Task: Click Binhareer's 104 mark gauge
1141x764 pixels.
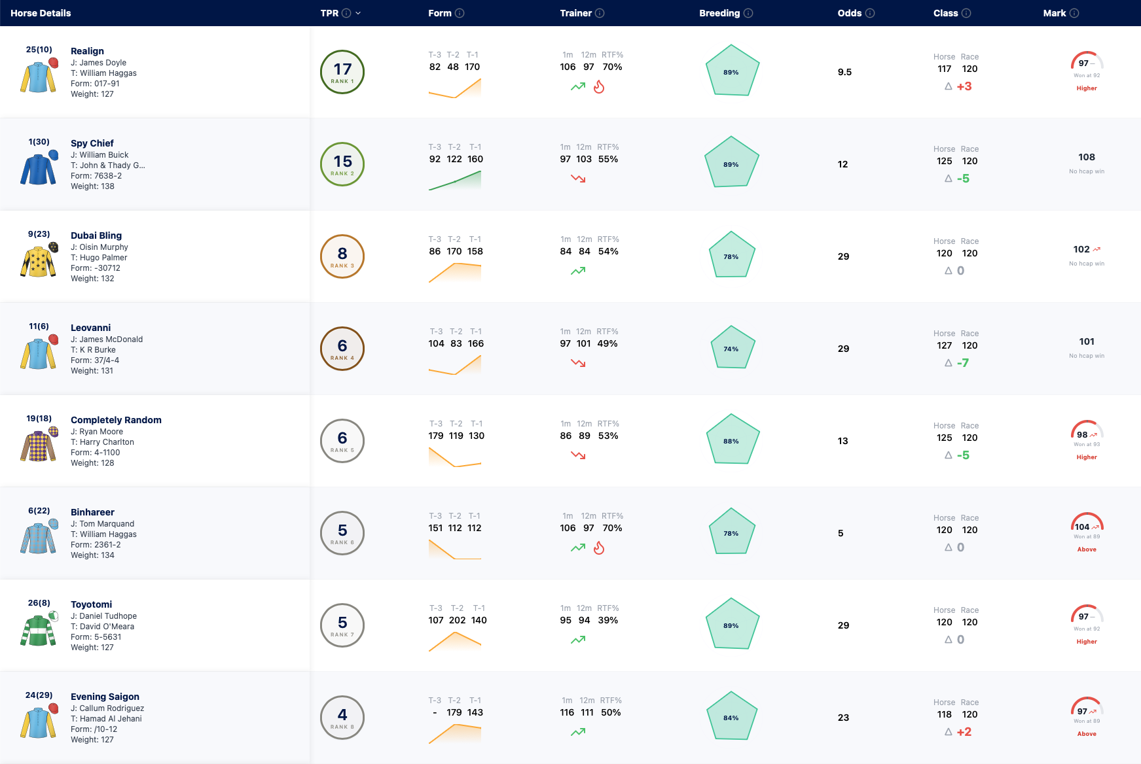Action: [x=1087, y=523]
